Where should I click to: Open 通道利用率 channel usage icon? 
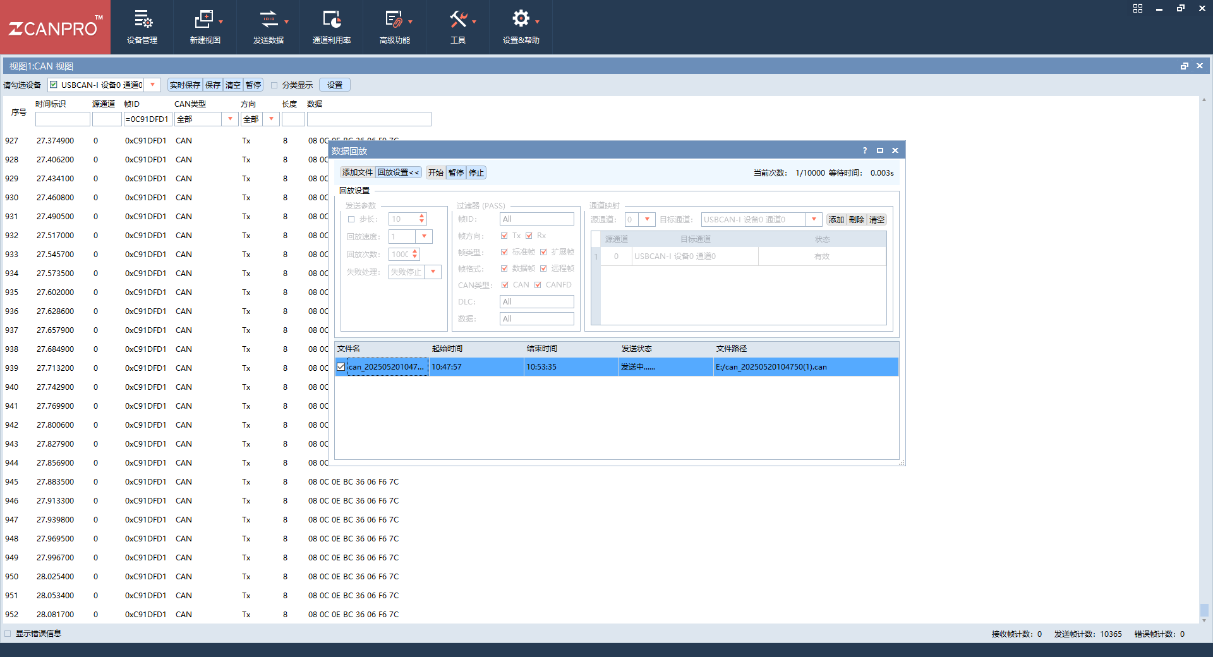332,20
